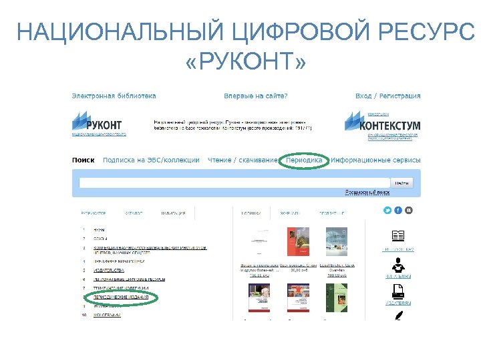Open the Периодические издания link

(x=121, y=297)
